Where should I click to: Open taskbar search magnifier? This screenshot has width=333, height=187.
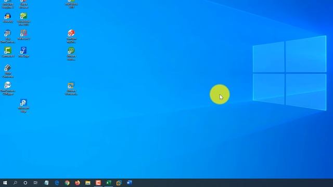[15, 182]
